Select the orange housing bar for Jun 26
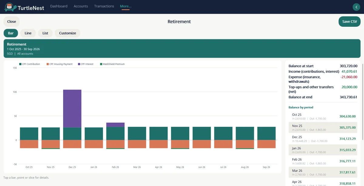 [x=202, y=144]
